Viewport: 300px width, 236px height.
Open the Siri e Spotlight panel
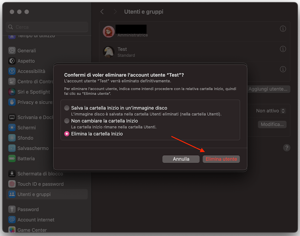click(12, 92)
